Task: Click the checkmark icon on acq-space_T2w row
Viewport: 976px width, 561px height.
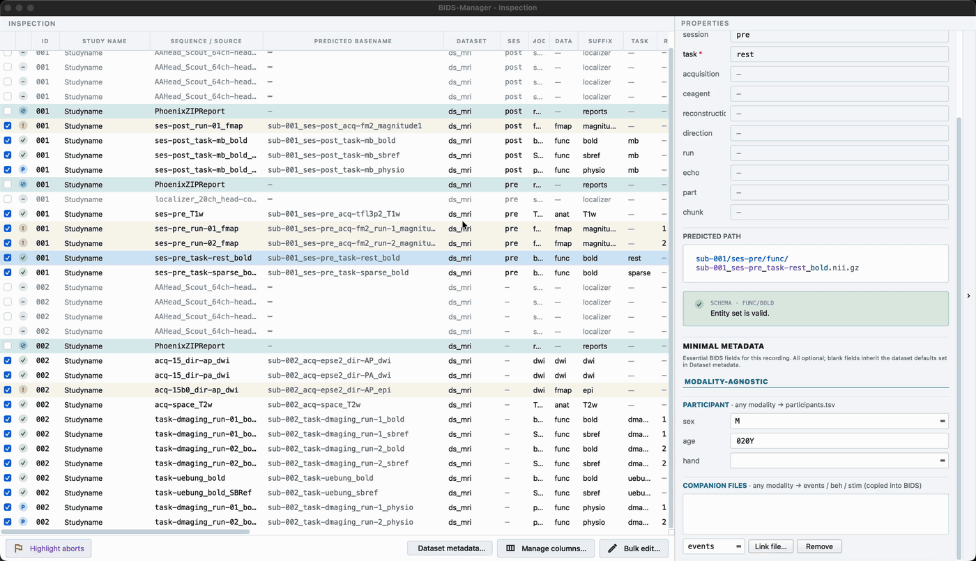Action: click(x=23, y=405)
